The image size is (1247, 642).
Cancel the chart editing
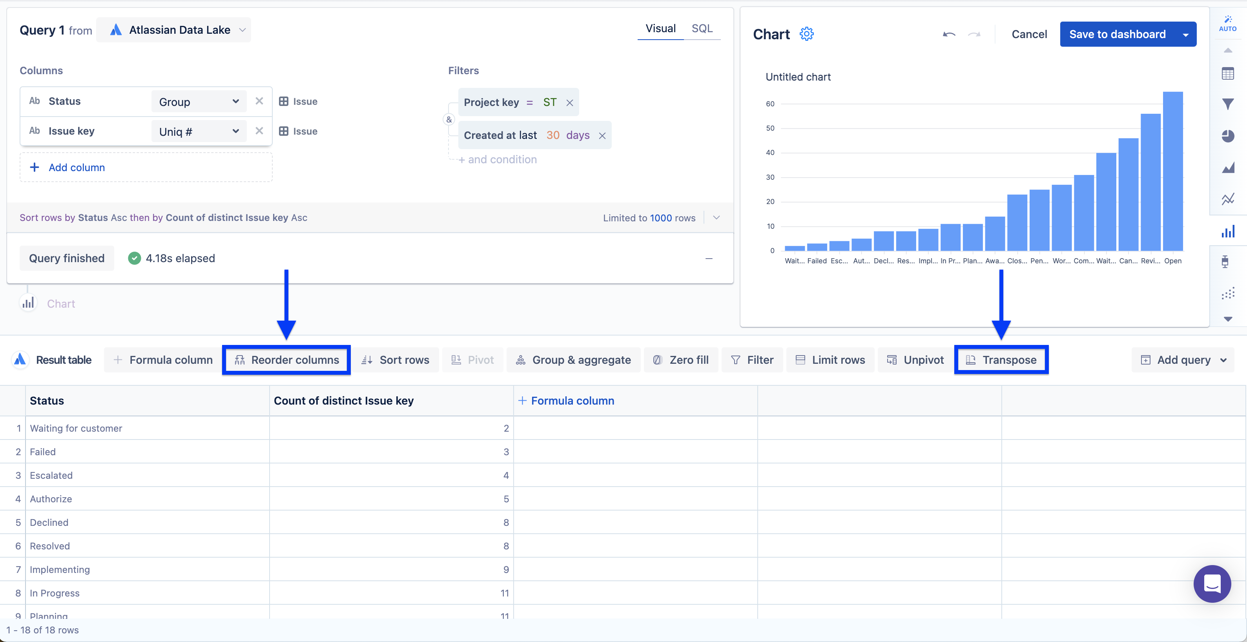[1029, 35]
